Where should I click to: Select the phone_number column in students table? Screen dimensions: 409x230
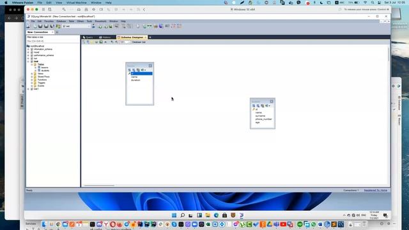pos(264,119)
